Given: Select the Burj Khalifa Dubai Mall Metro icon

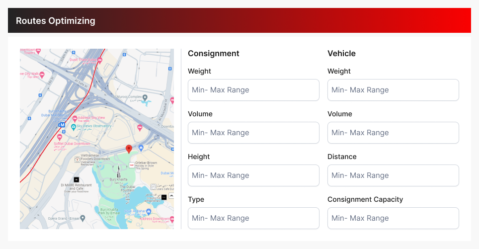Looking at the screenshot, I should click(62, 125).
